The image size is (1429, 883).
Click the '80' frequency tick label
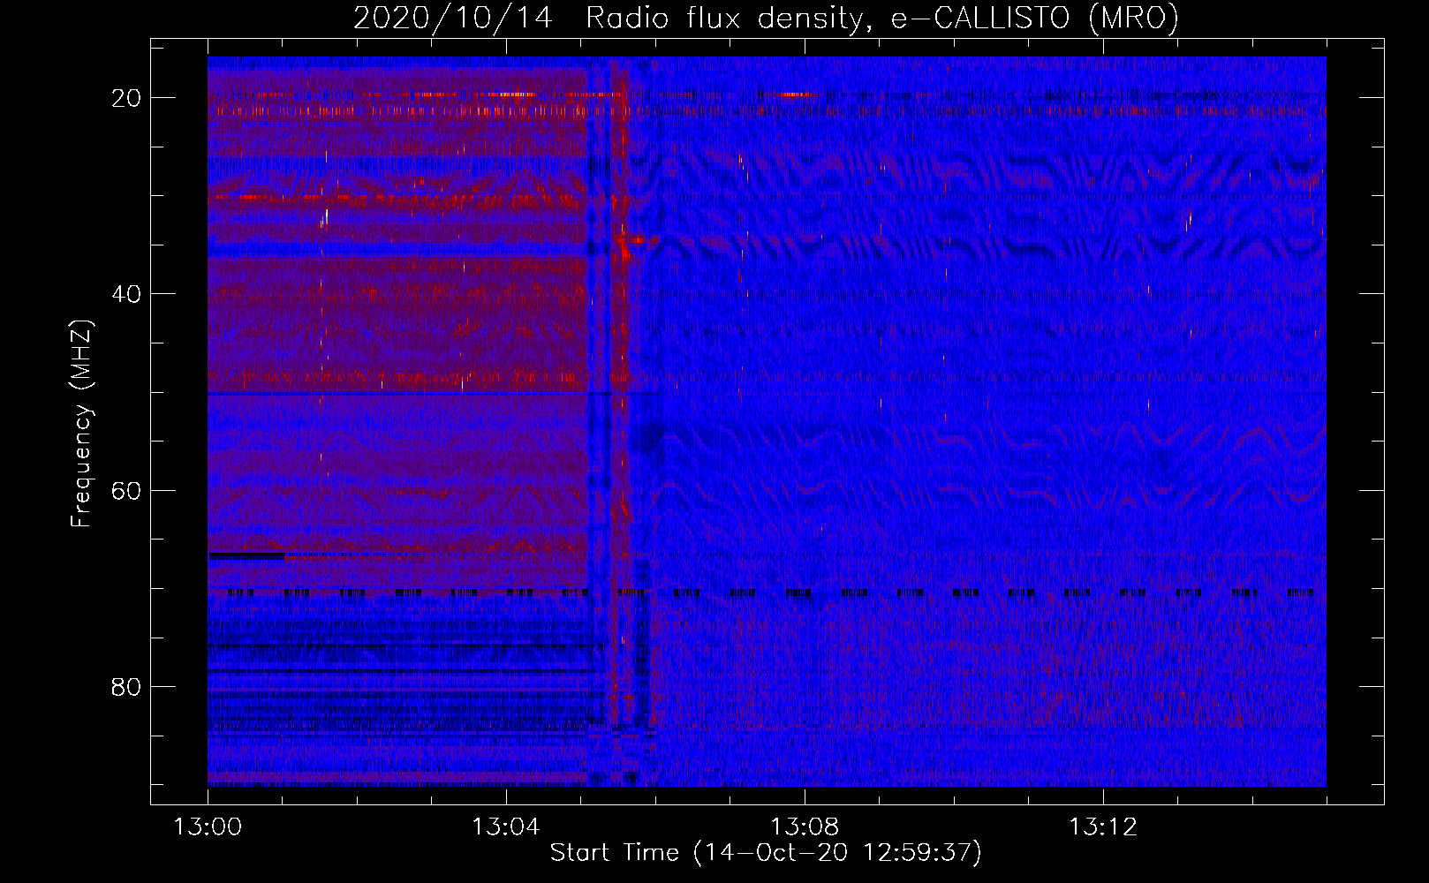click(x=126, y=686)
